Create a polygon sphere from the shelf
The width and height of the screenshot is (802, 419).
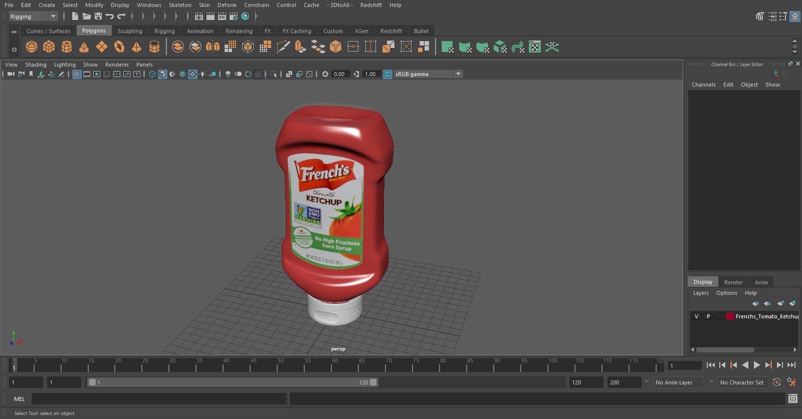click(x=32, y=47)
